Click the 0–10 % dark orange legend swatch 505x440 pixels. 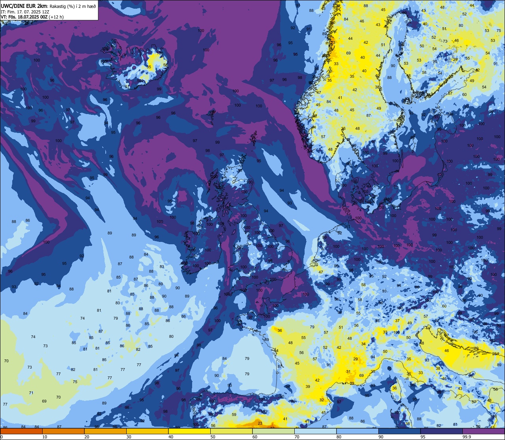pyautogui.click(x=21, y=431)
